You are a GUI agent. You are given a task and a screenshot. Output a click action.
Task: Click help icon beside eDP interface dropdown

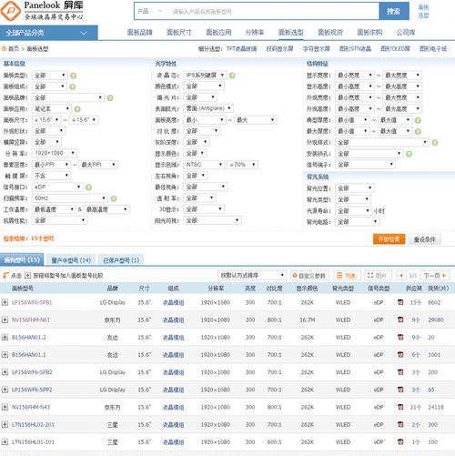pos(88,187)
